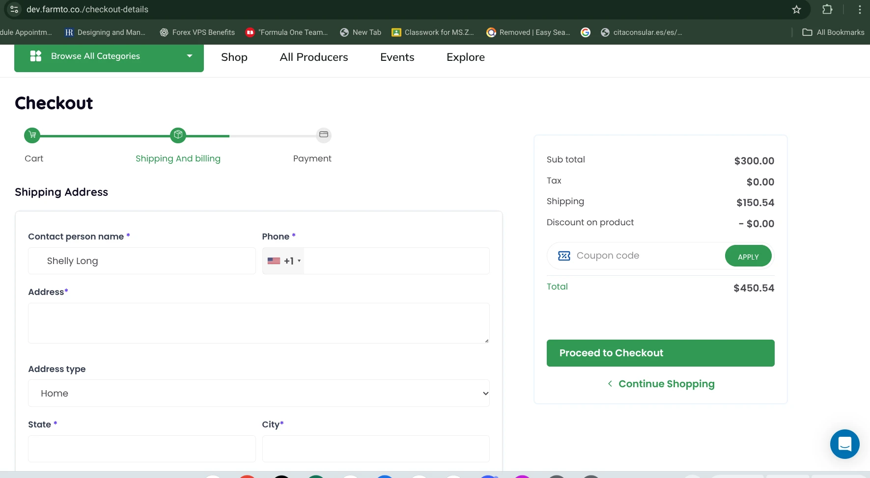Click the Cart step icon
This screenshot has width=870, height=478.
pos(32,135)
